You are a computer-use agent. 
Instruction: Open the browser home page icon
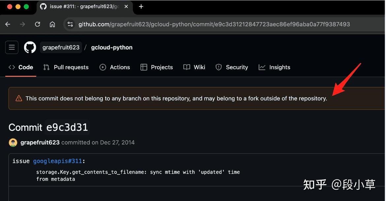[52, 24]
